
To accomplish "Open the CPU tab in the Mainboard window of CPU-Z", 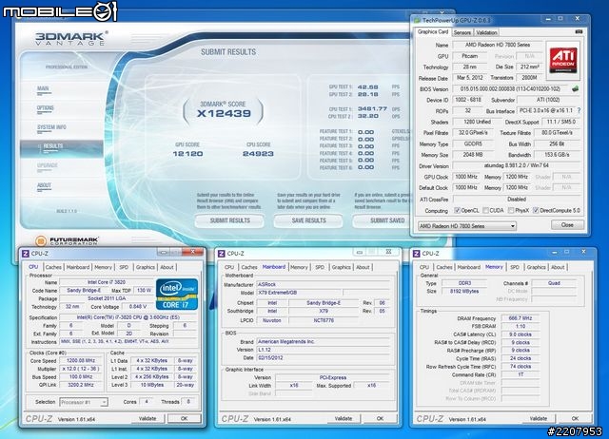I will (x=229, y=267).
